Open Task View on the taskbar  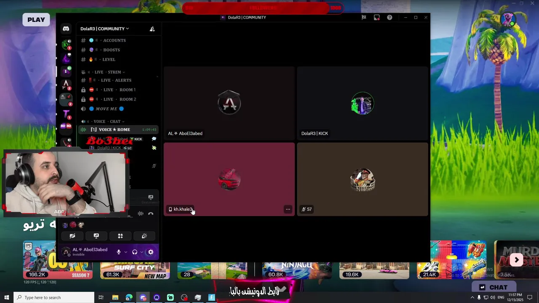coord(101,298)
